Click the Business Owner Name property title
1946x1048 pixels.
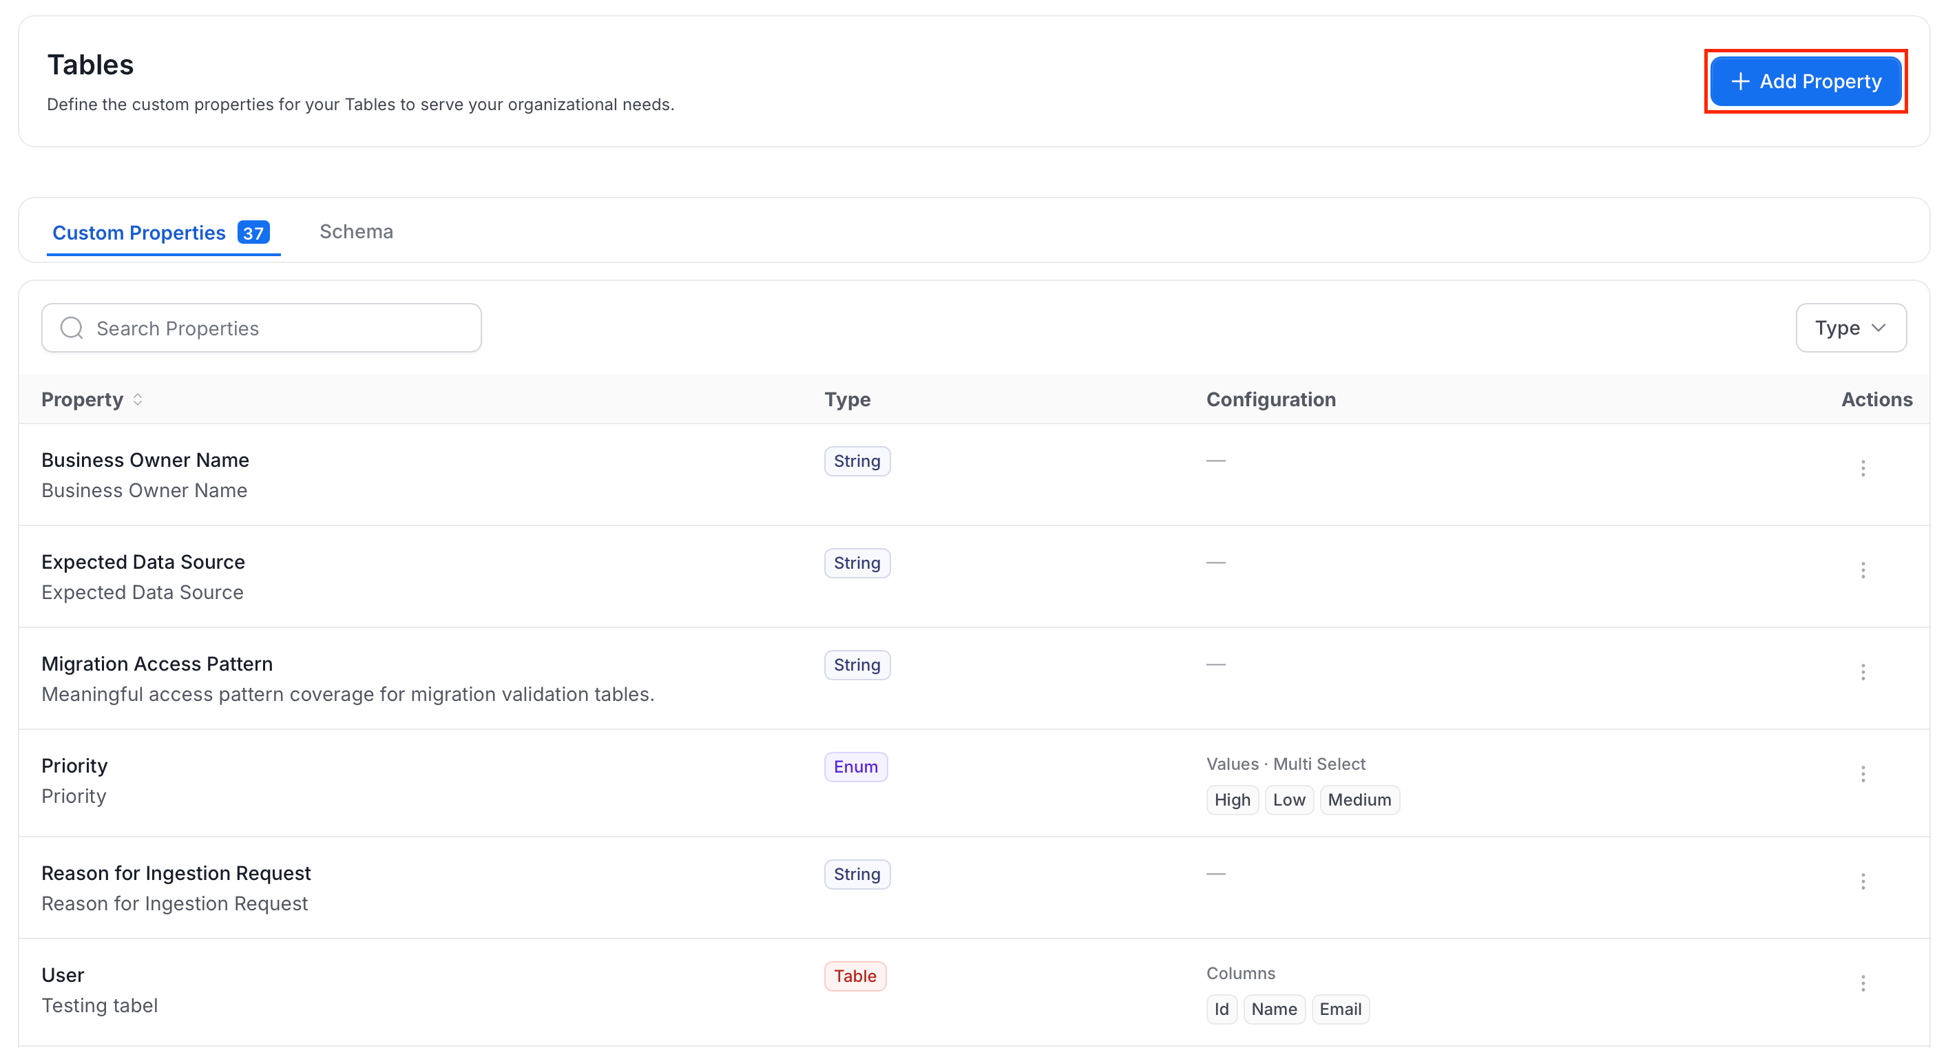click(145, 460)
